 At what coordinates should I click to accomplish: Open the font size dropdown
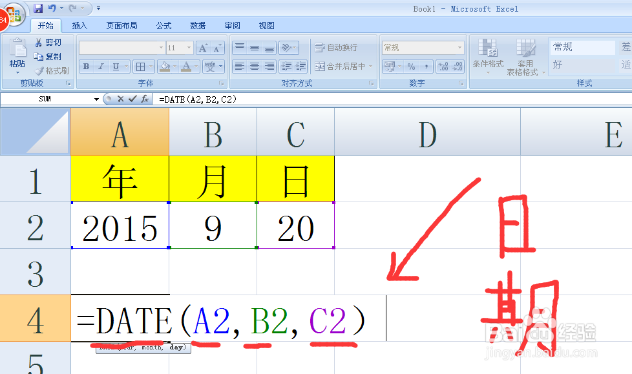coord(189,48)
